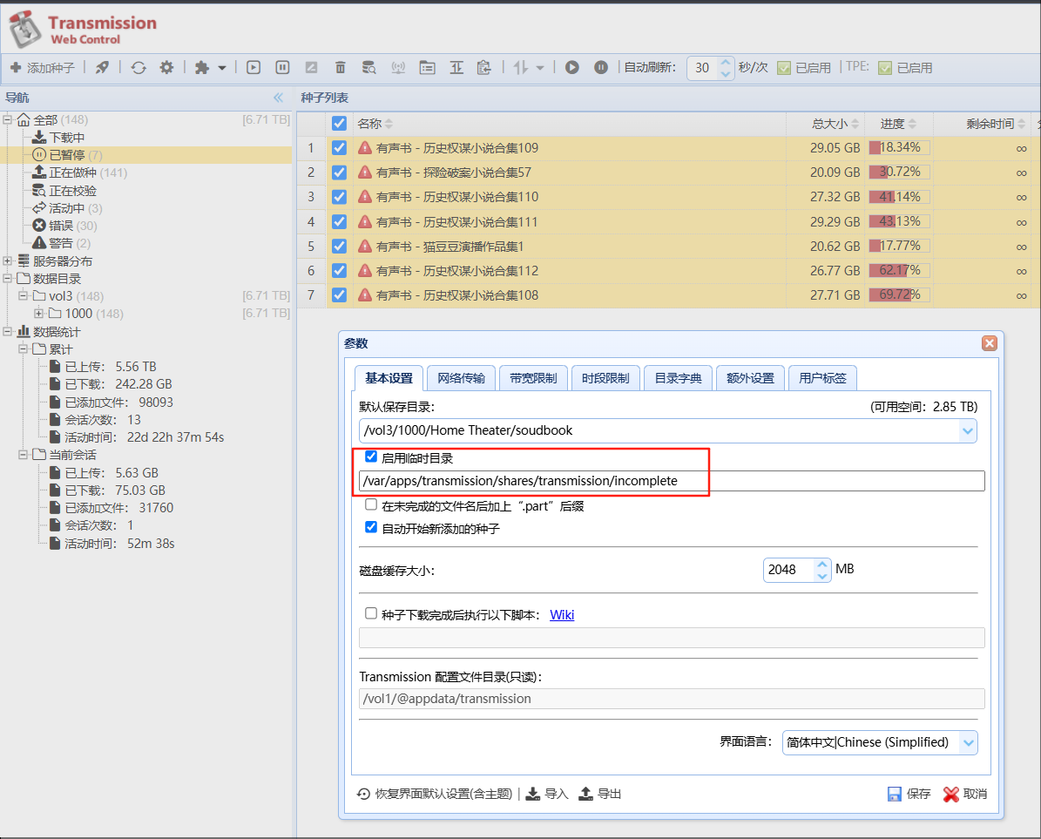Switch to 目录字典 tab
Screen dimensions: 1041x839
click(678, 378)
